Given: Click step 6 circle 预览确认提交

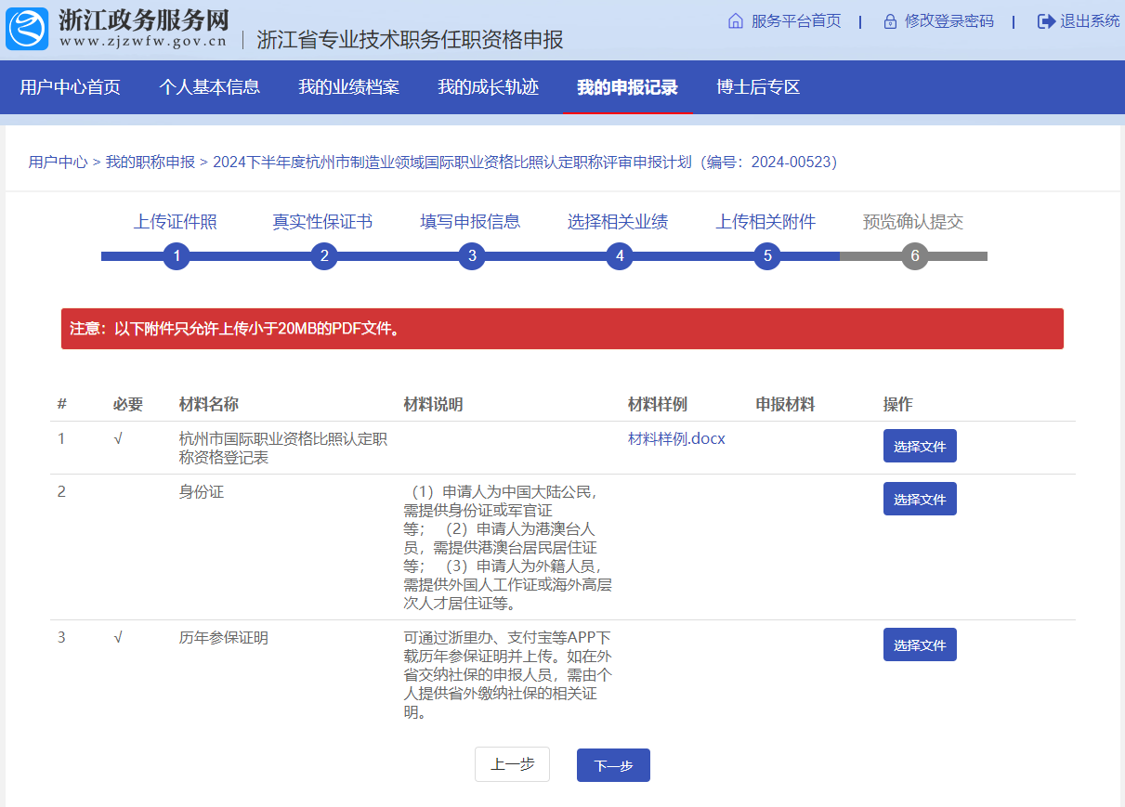Looking at the screenshot, I should point(914,256).
